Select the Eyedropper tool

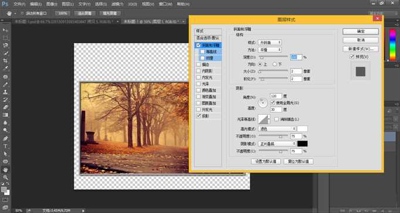click(x=5, y=68)
